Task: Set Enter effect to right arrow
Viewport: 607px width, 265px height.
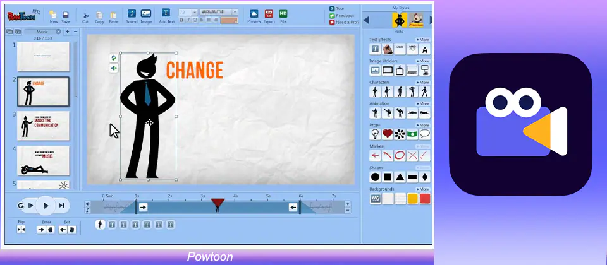Action: (x=42, y=230)
